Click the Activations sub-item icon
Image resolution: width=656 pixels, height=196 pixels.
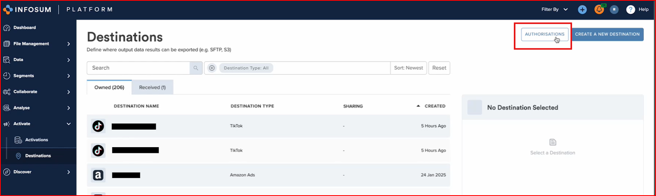18,140
